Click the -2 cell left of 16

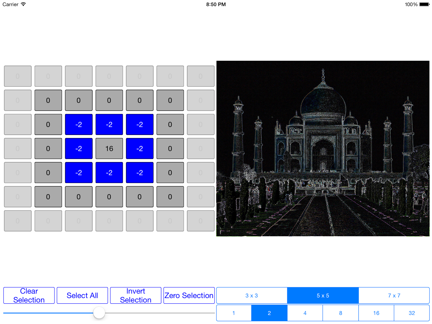point(79,148)
